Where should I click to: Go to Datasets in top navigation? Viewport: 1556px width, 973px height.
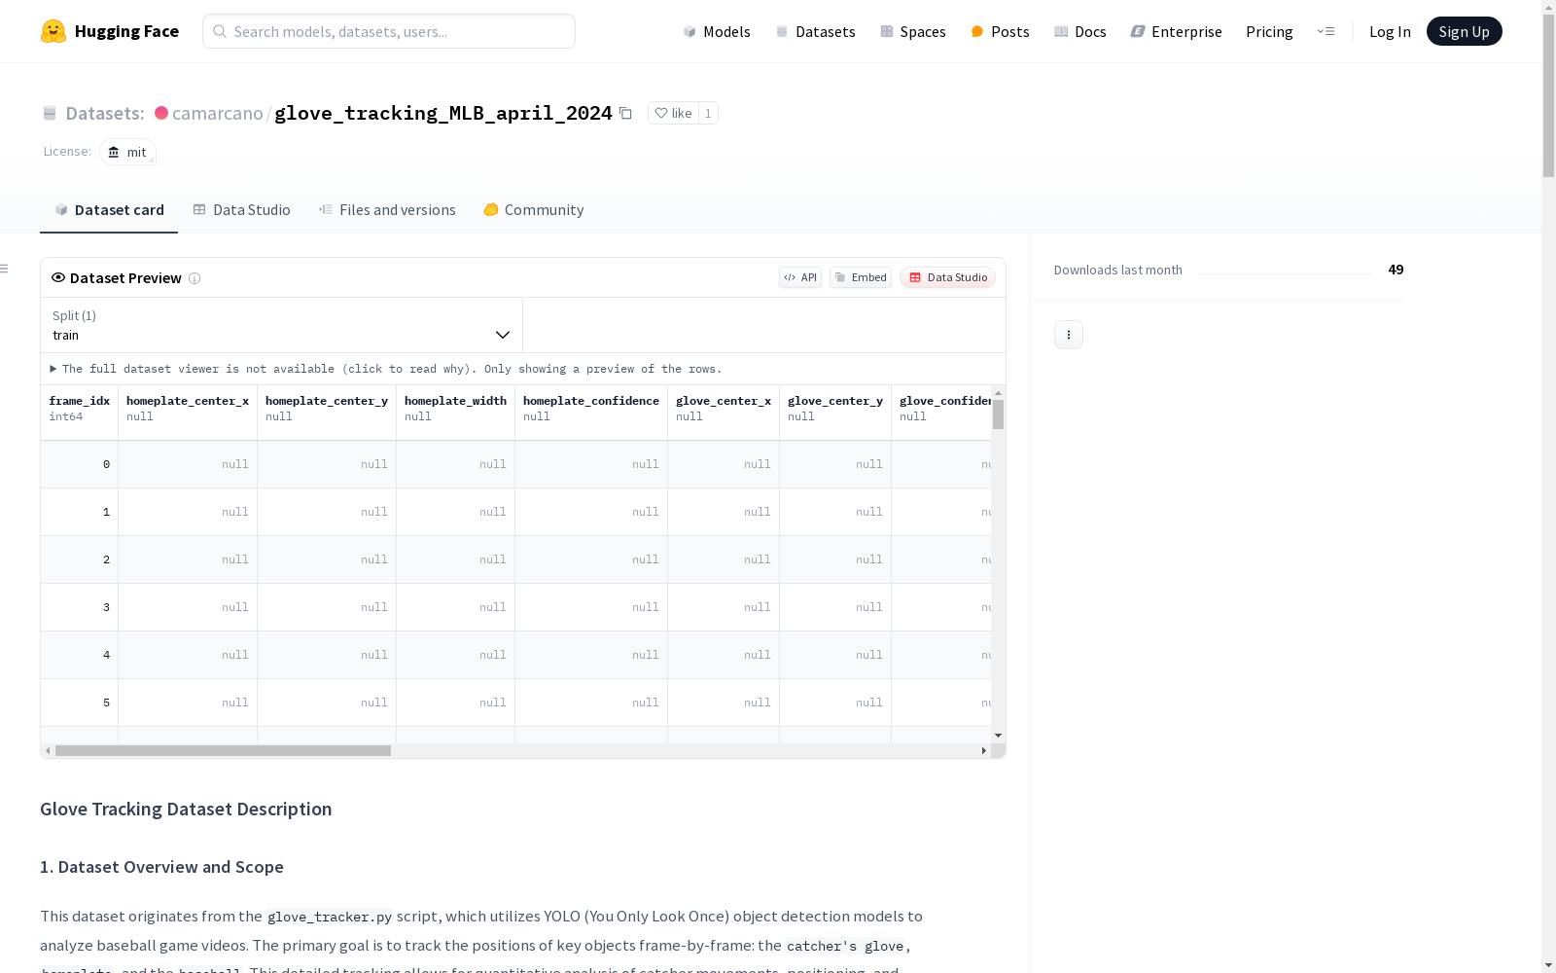815,31
